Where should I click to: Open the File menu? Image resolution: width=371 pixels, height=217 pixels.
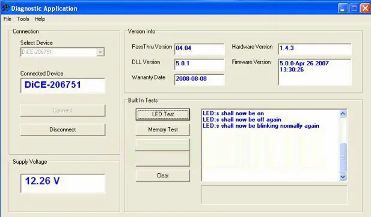click(7, 19)
